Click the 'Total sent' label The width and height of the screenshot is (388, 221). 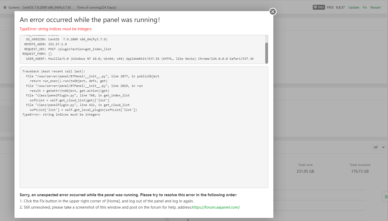(x=305, y=165)
